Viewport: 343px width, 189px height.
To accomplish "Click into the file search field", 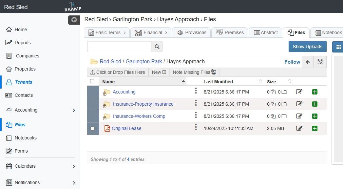I will tap(119, 47).
